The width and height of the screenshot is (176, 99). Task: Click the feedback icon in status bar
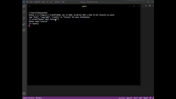150,98
